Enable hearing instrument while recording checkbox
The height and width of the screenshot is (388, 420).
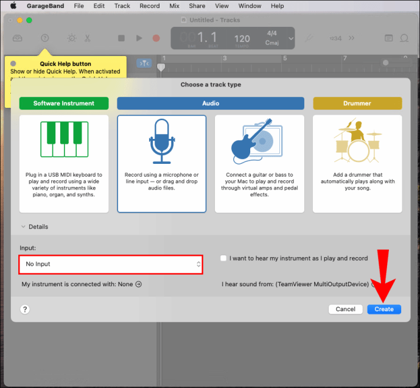(223, 258)
